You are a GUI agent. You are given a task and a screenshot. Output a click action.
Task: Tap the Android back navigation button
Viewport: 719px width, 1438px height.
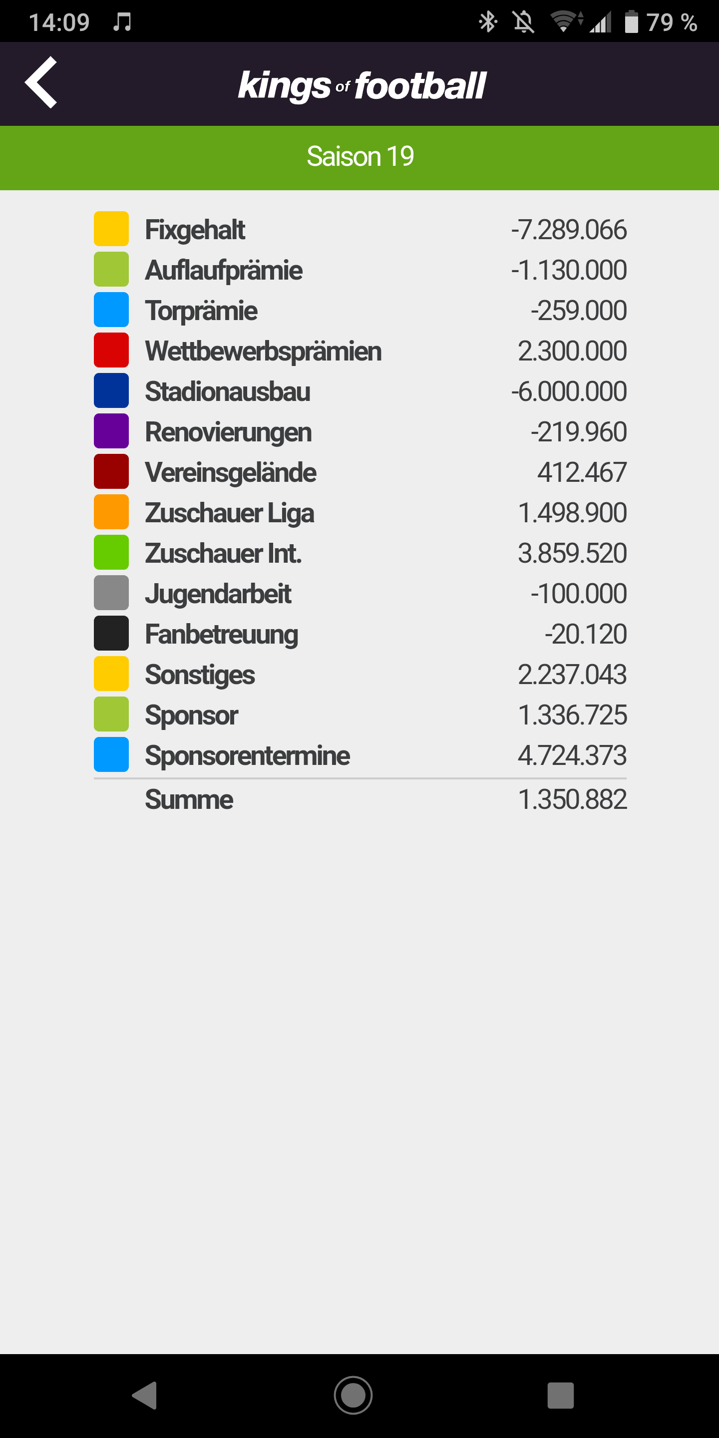click(x=145, y=1396)
